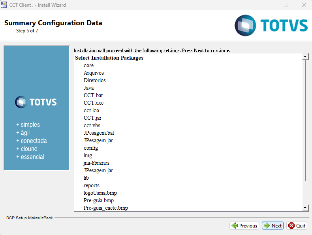Click the 'reports' entry

click(x=91, y=186)
